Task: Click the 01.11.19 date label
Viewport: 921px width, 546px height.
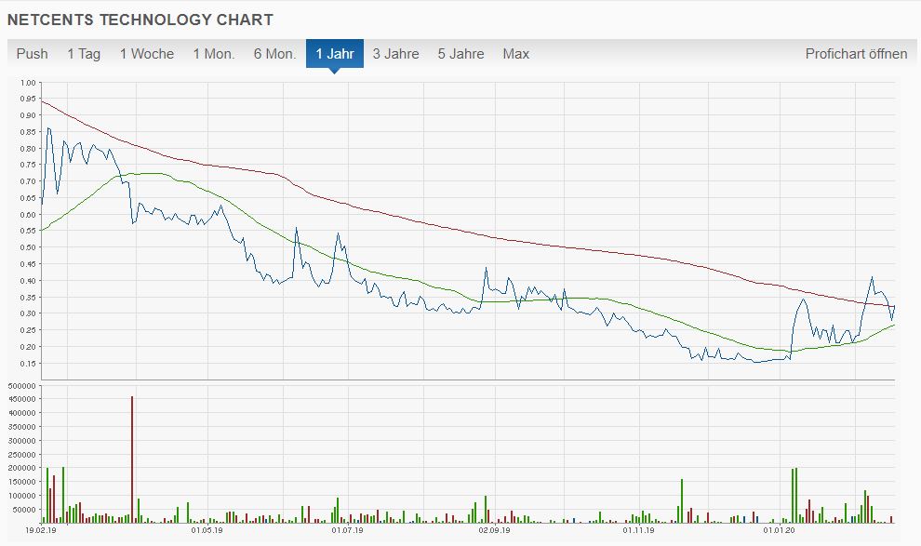Action: (x=638, y=530)
